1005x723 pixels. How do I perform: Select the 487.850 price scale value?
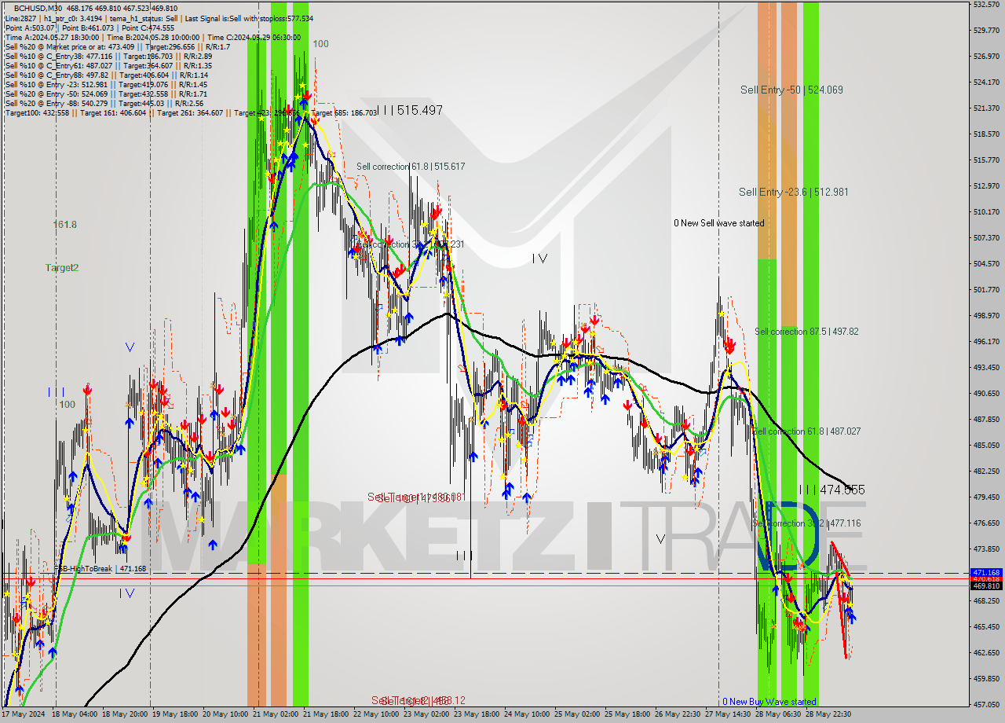tap(986, 419)
